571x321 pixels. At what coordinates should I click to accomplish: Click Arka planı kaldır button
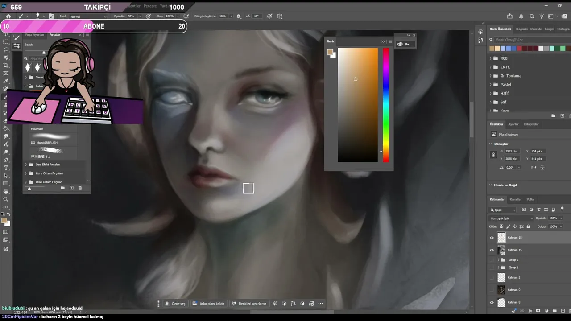click(208, 304)
